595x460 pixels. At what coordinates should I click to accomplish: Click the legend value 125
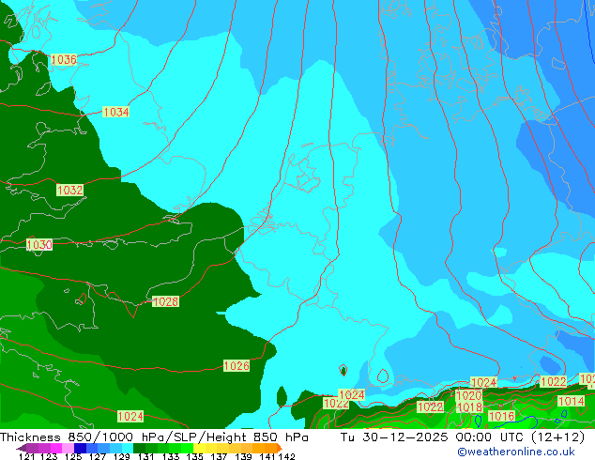(73, 456)
